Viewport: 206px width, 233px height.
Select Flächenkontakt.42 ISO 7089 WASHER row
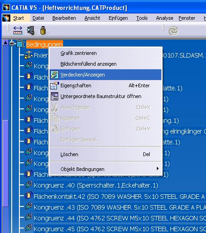pos(119,197)
